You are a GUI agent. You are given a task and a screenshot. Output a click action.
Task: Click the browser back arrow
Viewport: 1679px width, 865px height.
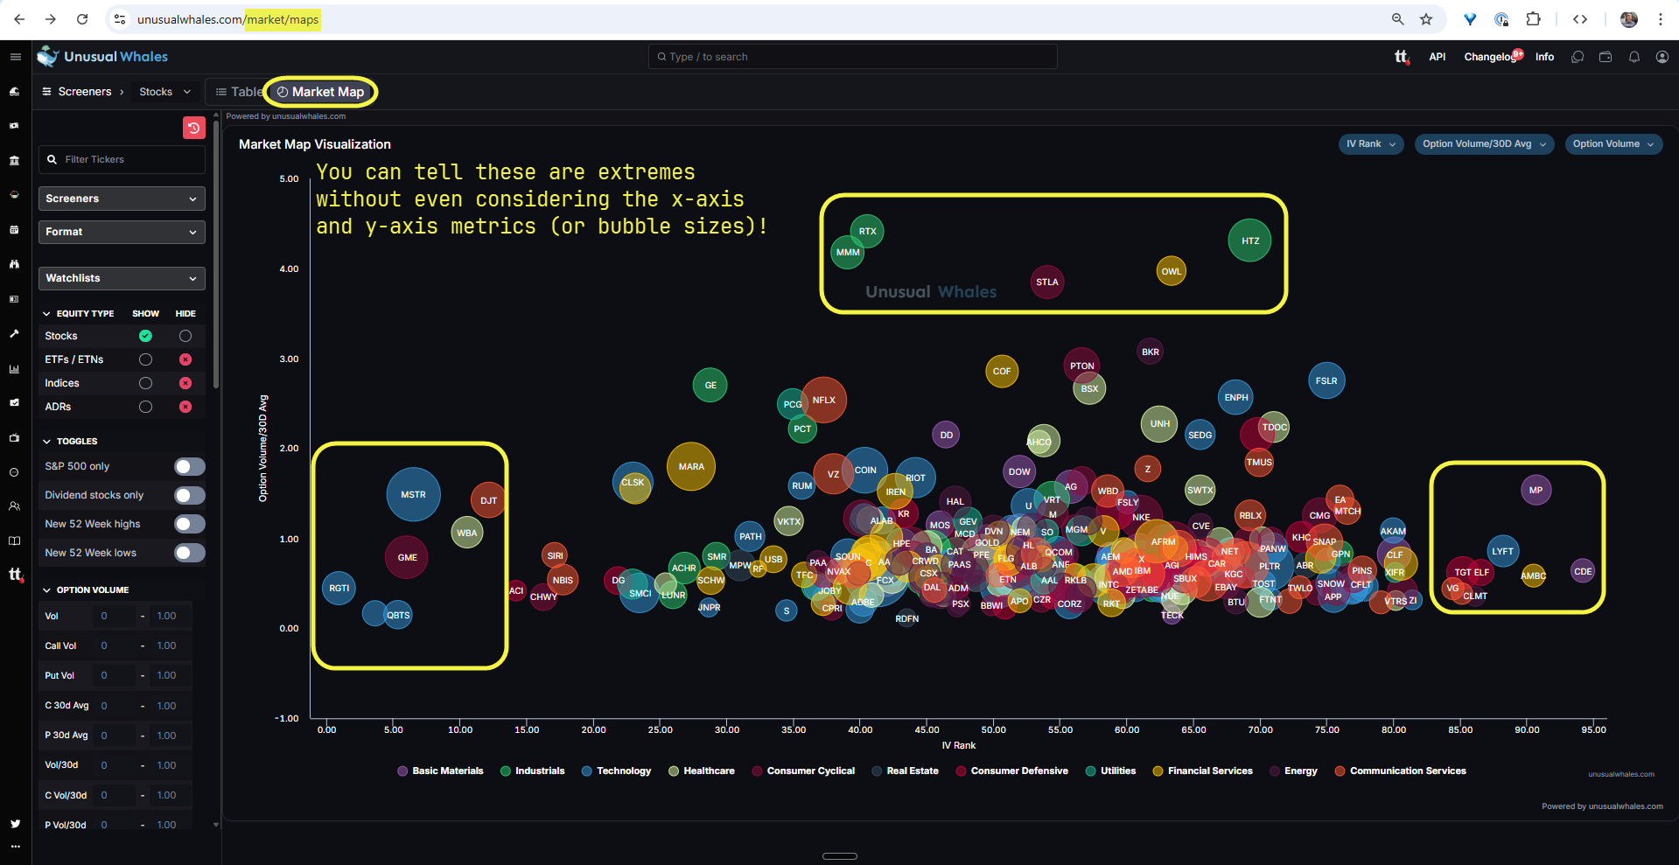tap(19, 19)
